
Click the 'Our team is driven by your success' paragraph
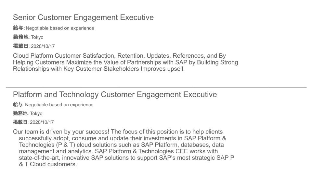coord(123,148)
